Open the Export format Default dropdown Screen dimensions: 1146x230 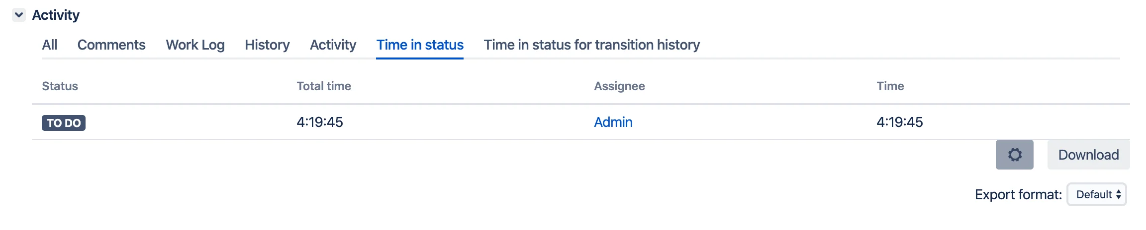click(x=1097, y=194)
